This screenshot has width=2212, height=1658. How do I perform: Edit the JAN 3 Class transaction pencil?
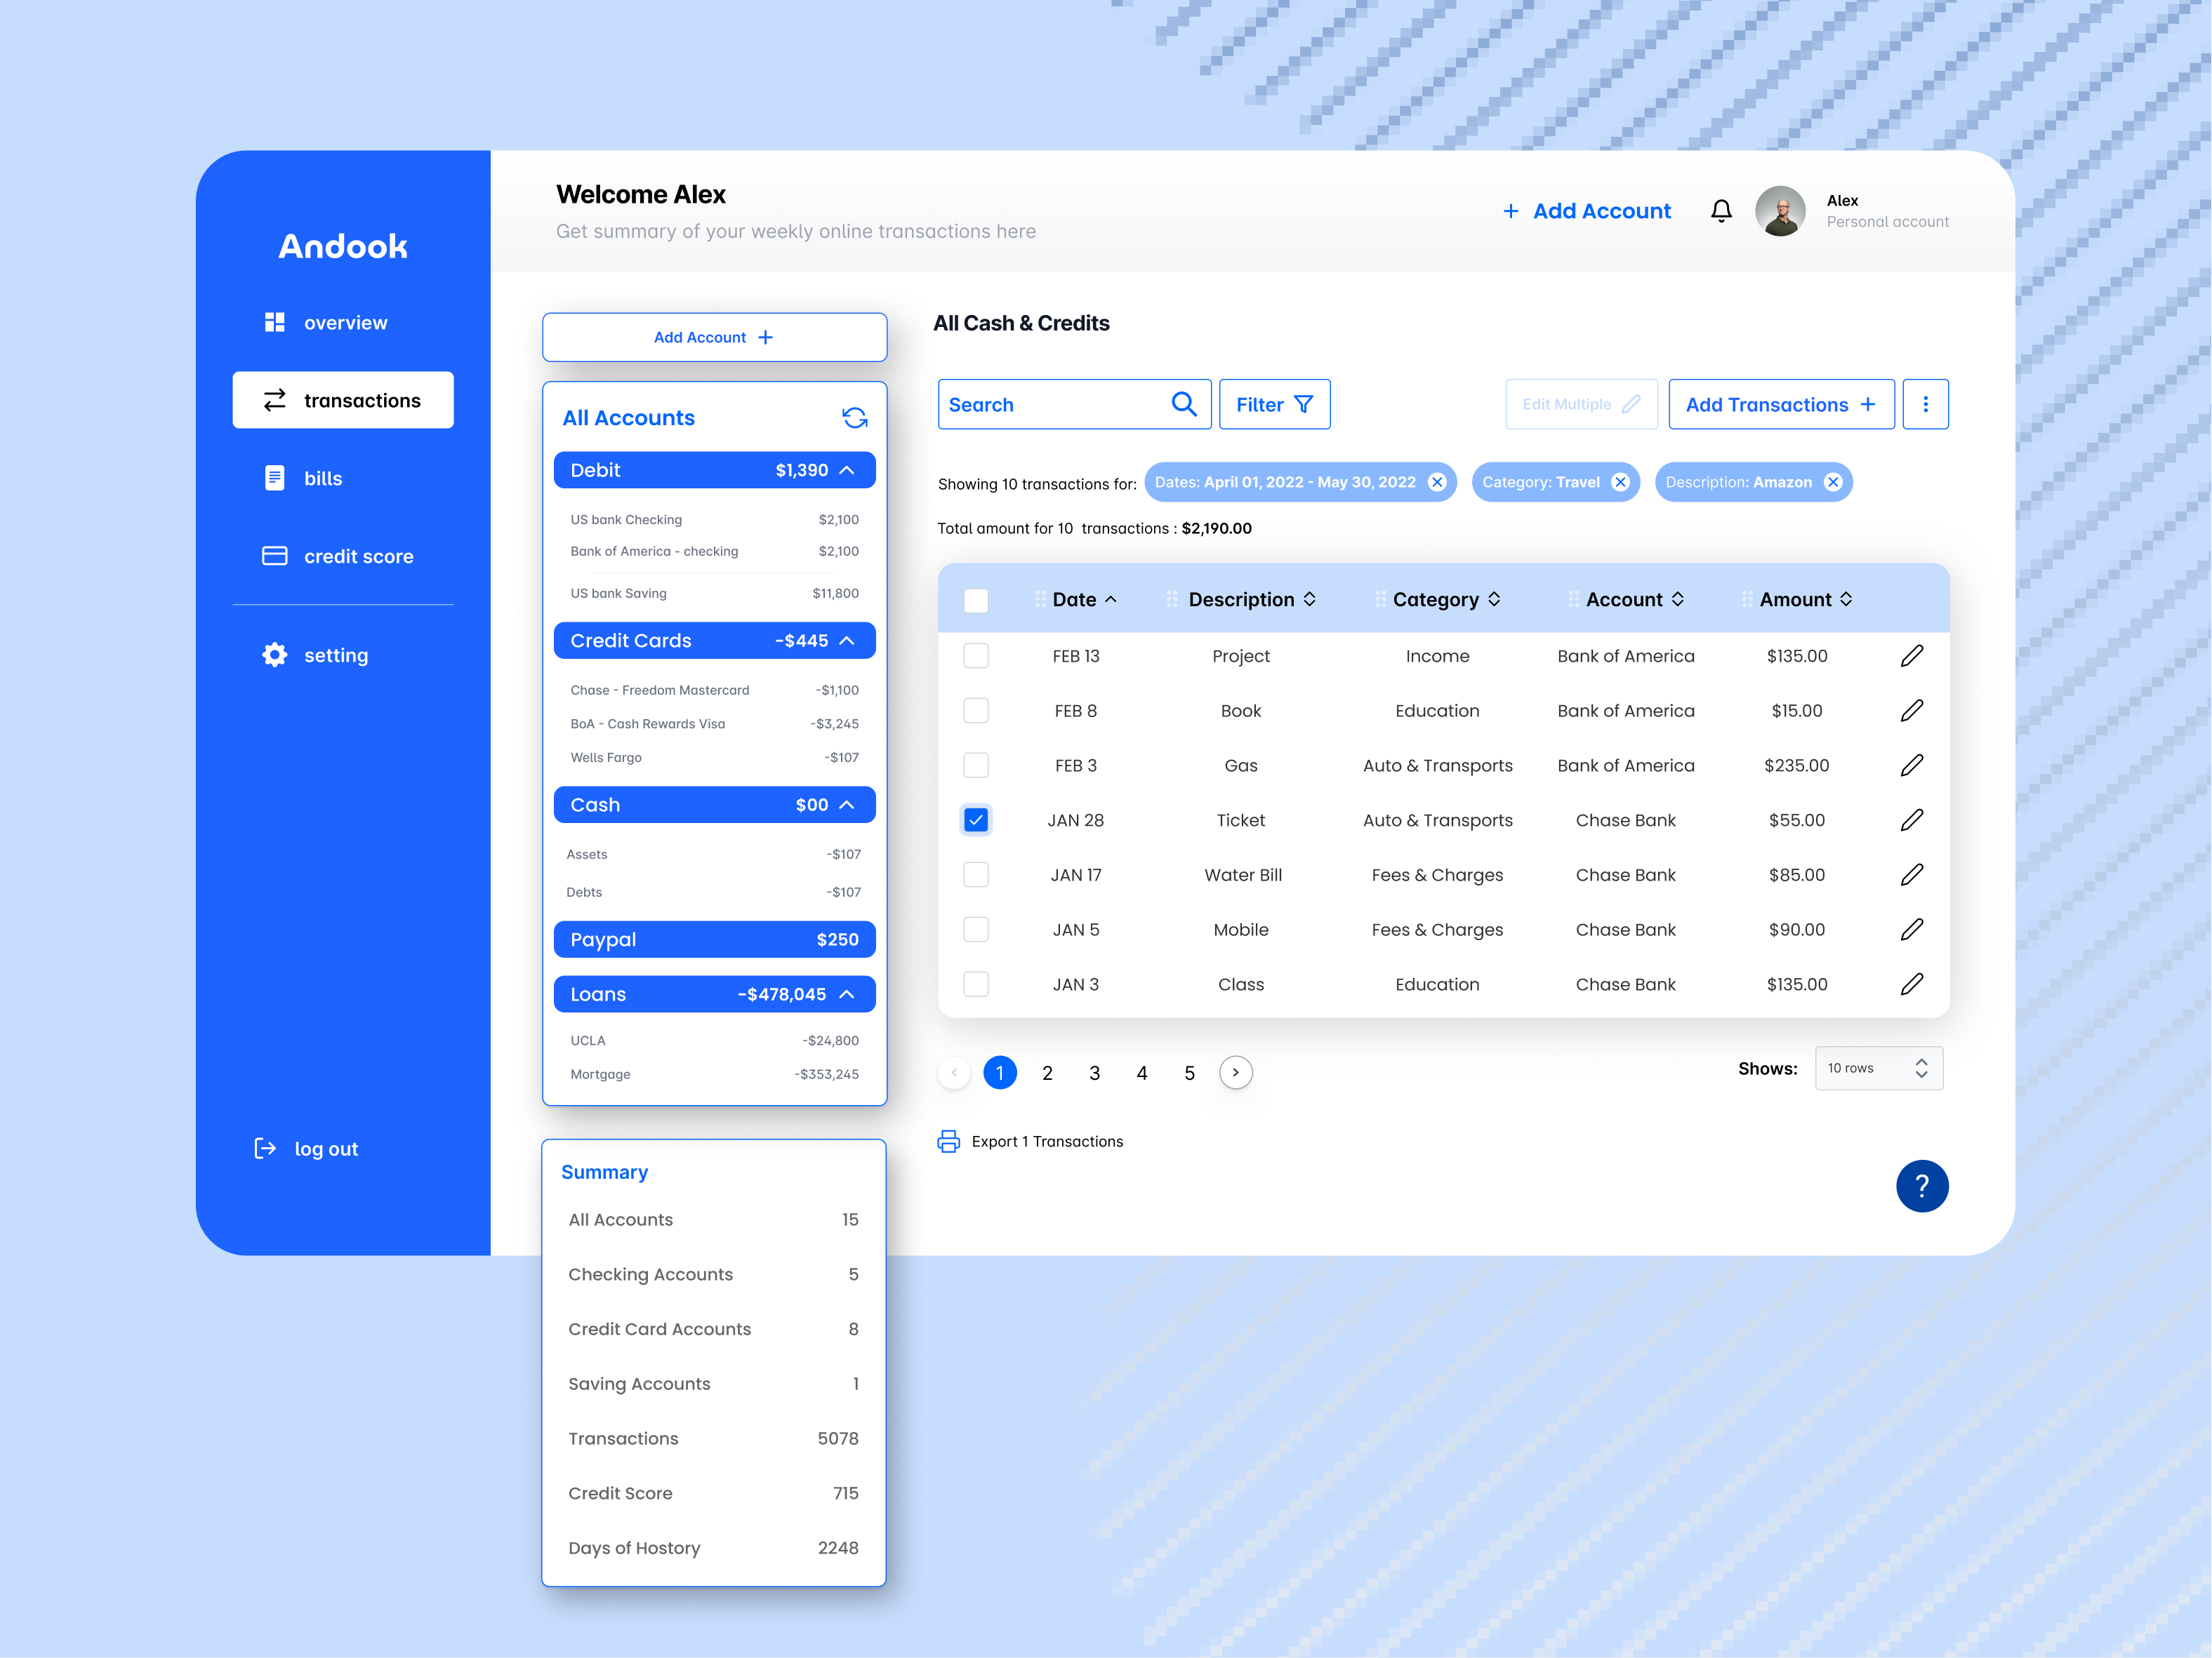coord(1911,984)
